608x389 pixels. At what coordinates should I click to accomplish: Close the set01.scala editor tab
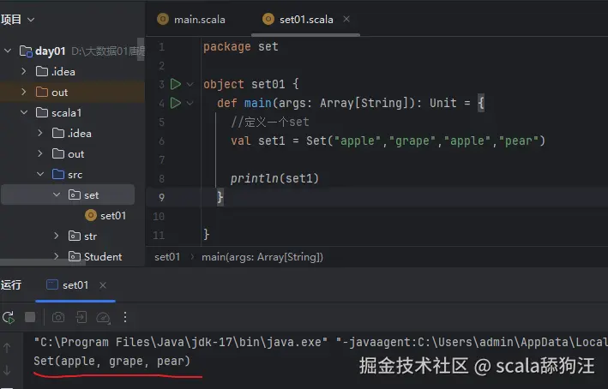pos(346,19)
